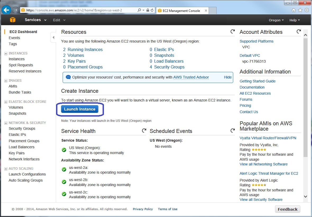Click the Trusted Advisor speech bubble icon
The height and width of the screenshot is (217, 312).
click(x=68, y=77)
